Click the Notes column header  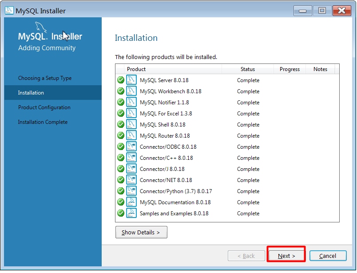tap(320, 69)
